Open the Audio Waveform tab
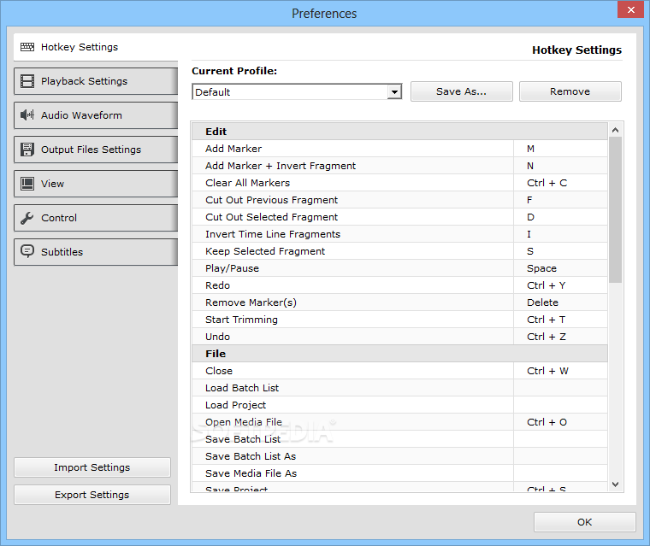This screenshot has height=546, width=650. [96, 115]
